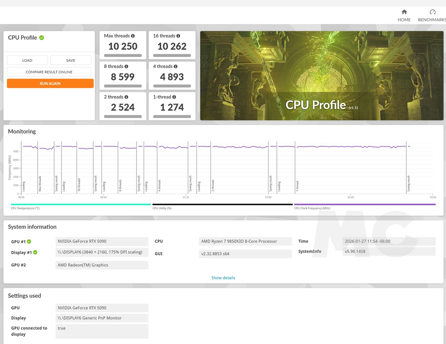Click info icon next to 1-thread score
This screenshot has width=446, height=344.
click(x=174, y=97)
